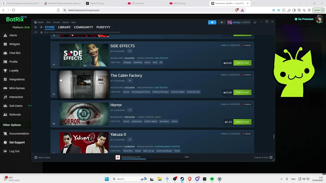Image resolution: width=326 pixels, height=183 pixels.
Task: Bookmark this page in browser
Action: 58,10
